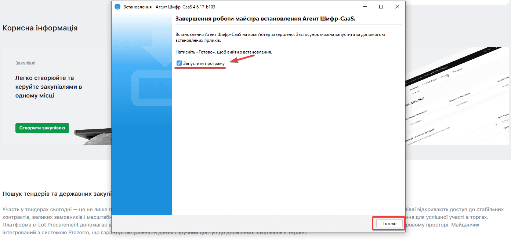The width and height of the screenshot is (511, 243).
Task: Maximize the Агент Шифр-CaaS installer window
Action: click(x=381, y=7)
